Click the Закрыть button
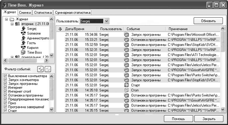The image size is (228, 125). pos(209,119)
